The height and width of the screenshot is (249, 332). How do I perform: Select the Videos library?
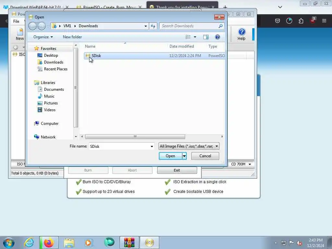[50, 110]
